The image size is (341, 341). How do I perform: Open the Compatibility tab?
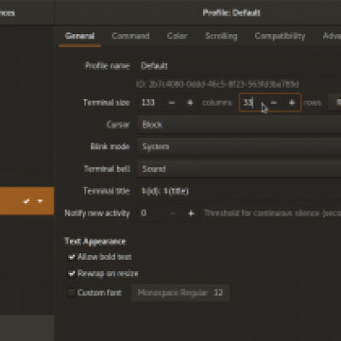coord(280,36)
